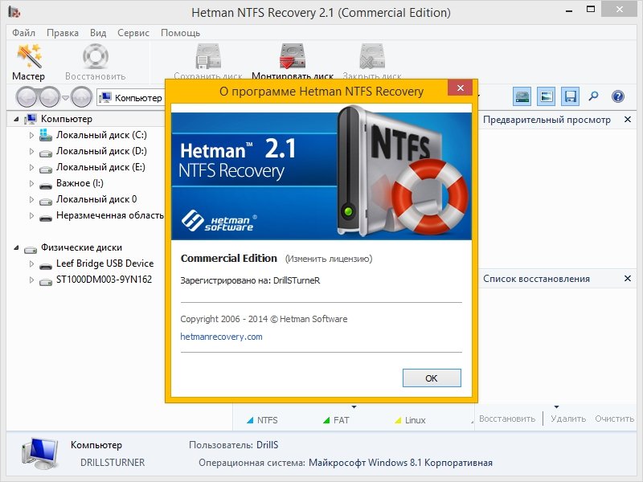Click the Изменить лицензию link
Image resolution: width=643 pixels, height=482 pixels.
pyautogui.click(x=329, y=259)
